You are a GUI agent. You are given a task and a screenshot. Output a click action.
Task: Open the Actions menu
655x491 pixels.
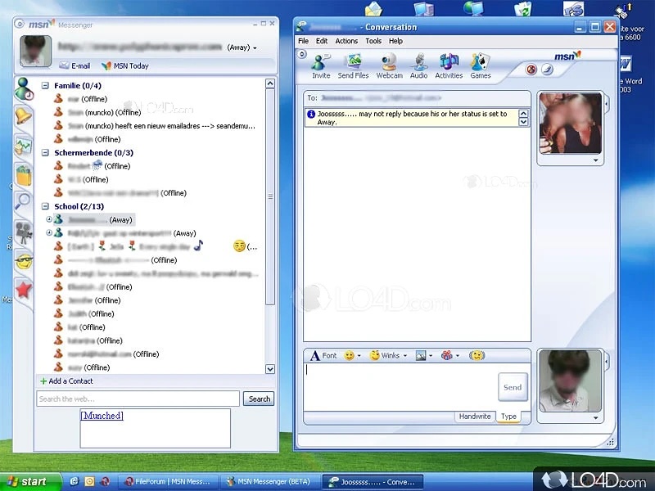[346, 41]
